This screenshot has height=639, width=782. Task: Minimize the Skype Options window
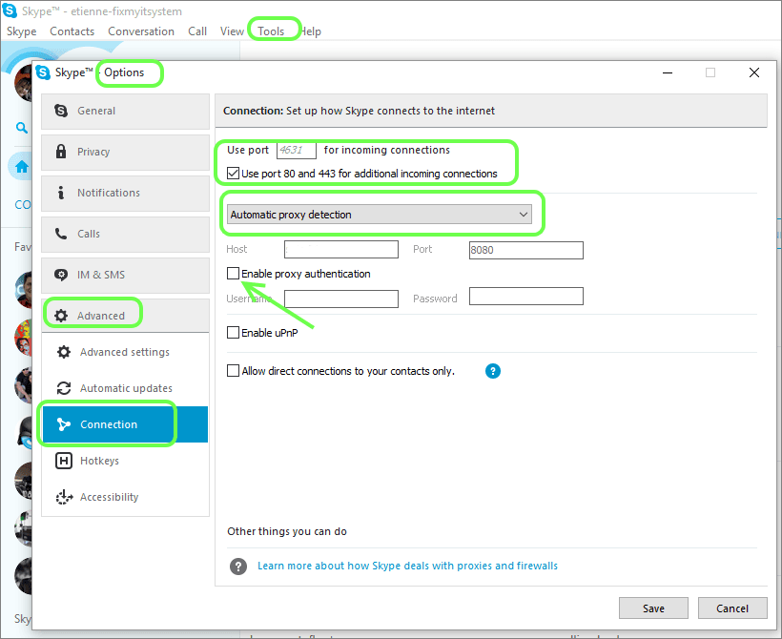[x=668, y=72]
